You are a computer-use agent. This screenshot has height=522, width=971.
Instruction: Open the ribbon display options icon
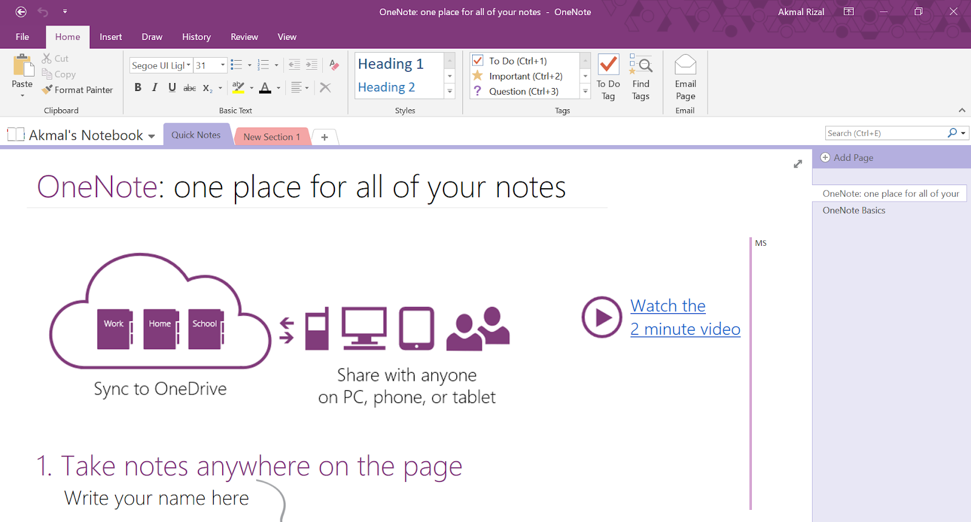click(849, 12)
